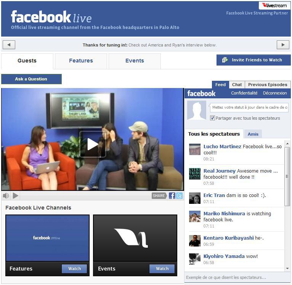Click Invite Friends to Watch button
292x285 pixels.
[253, 60]
